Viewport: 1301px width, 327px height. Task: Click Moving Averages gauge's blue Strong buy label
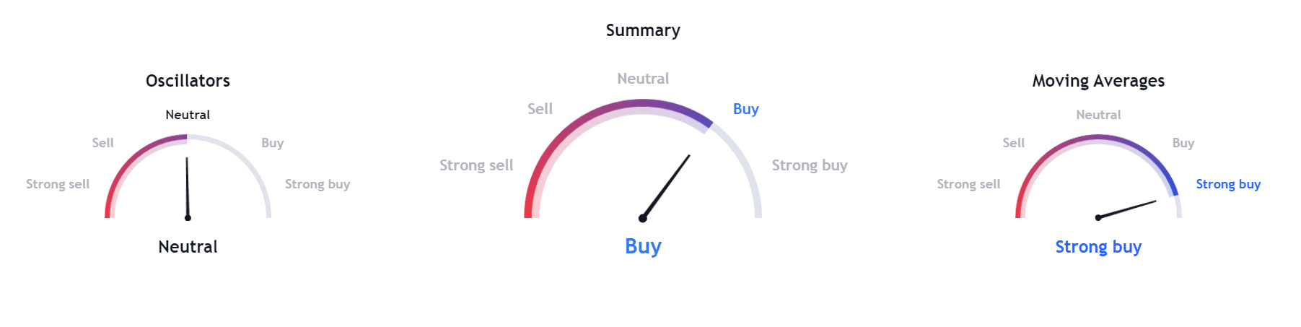[1228, 184]
